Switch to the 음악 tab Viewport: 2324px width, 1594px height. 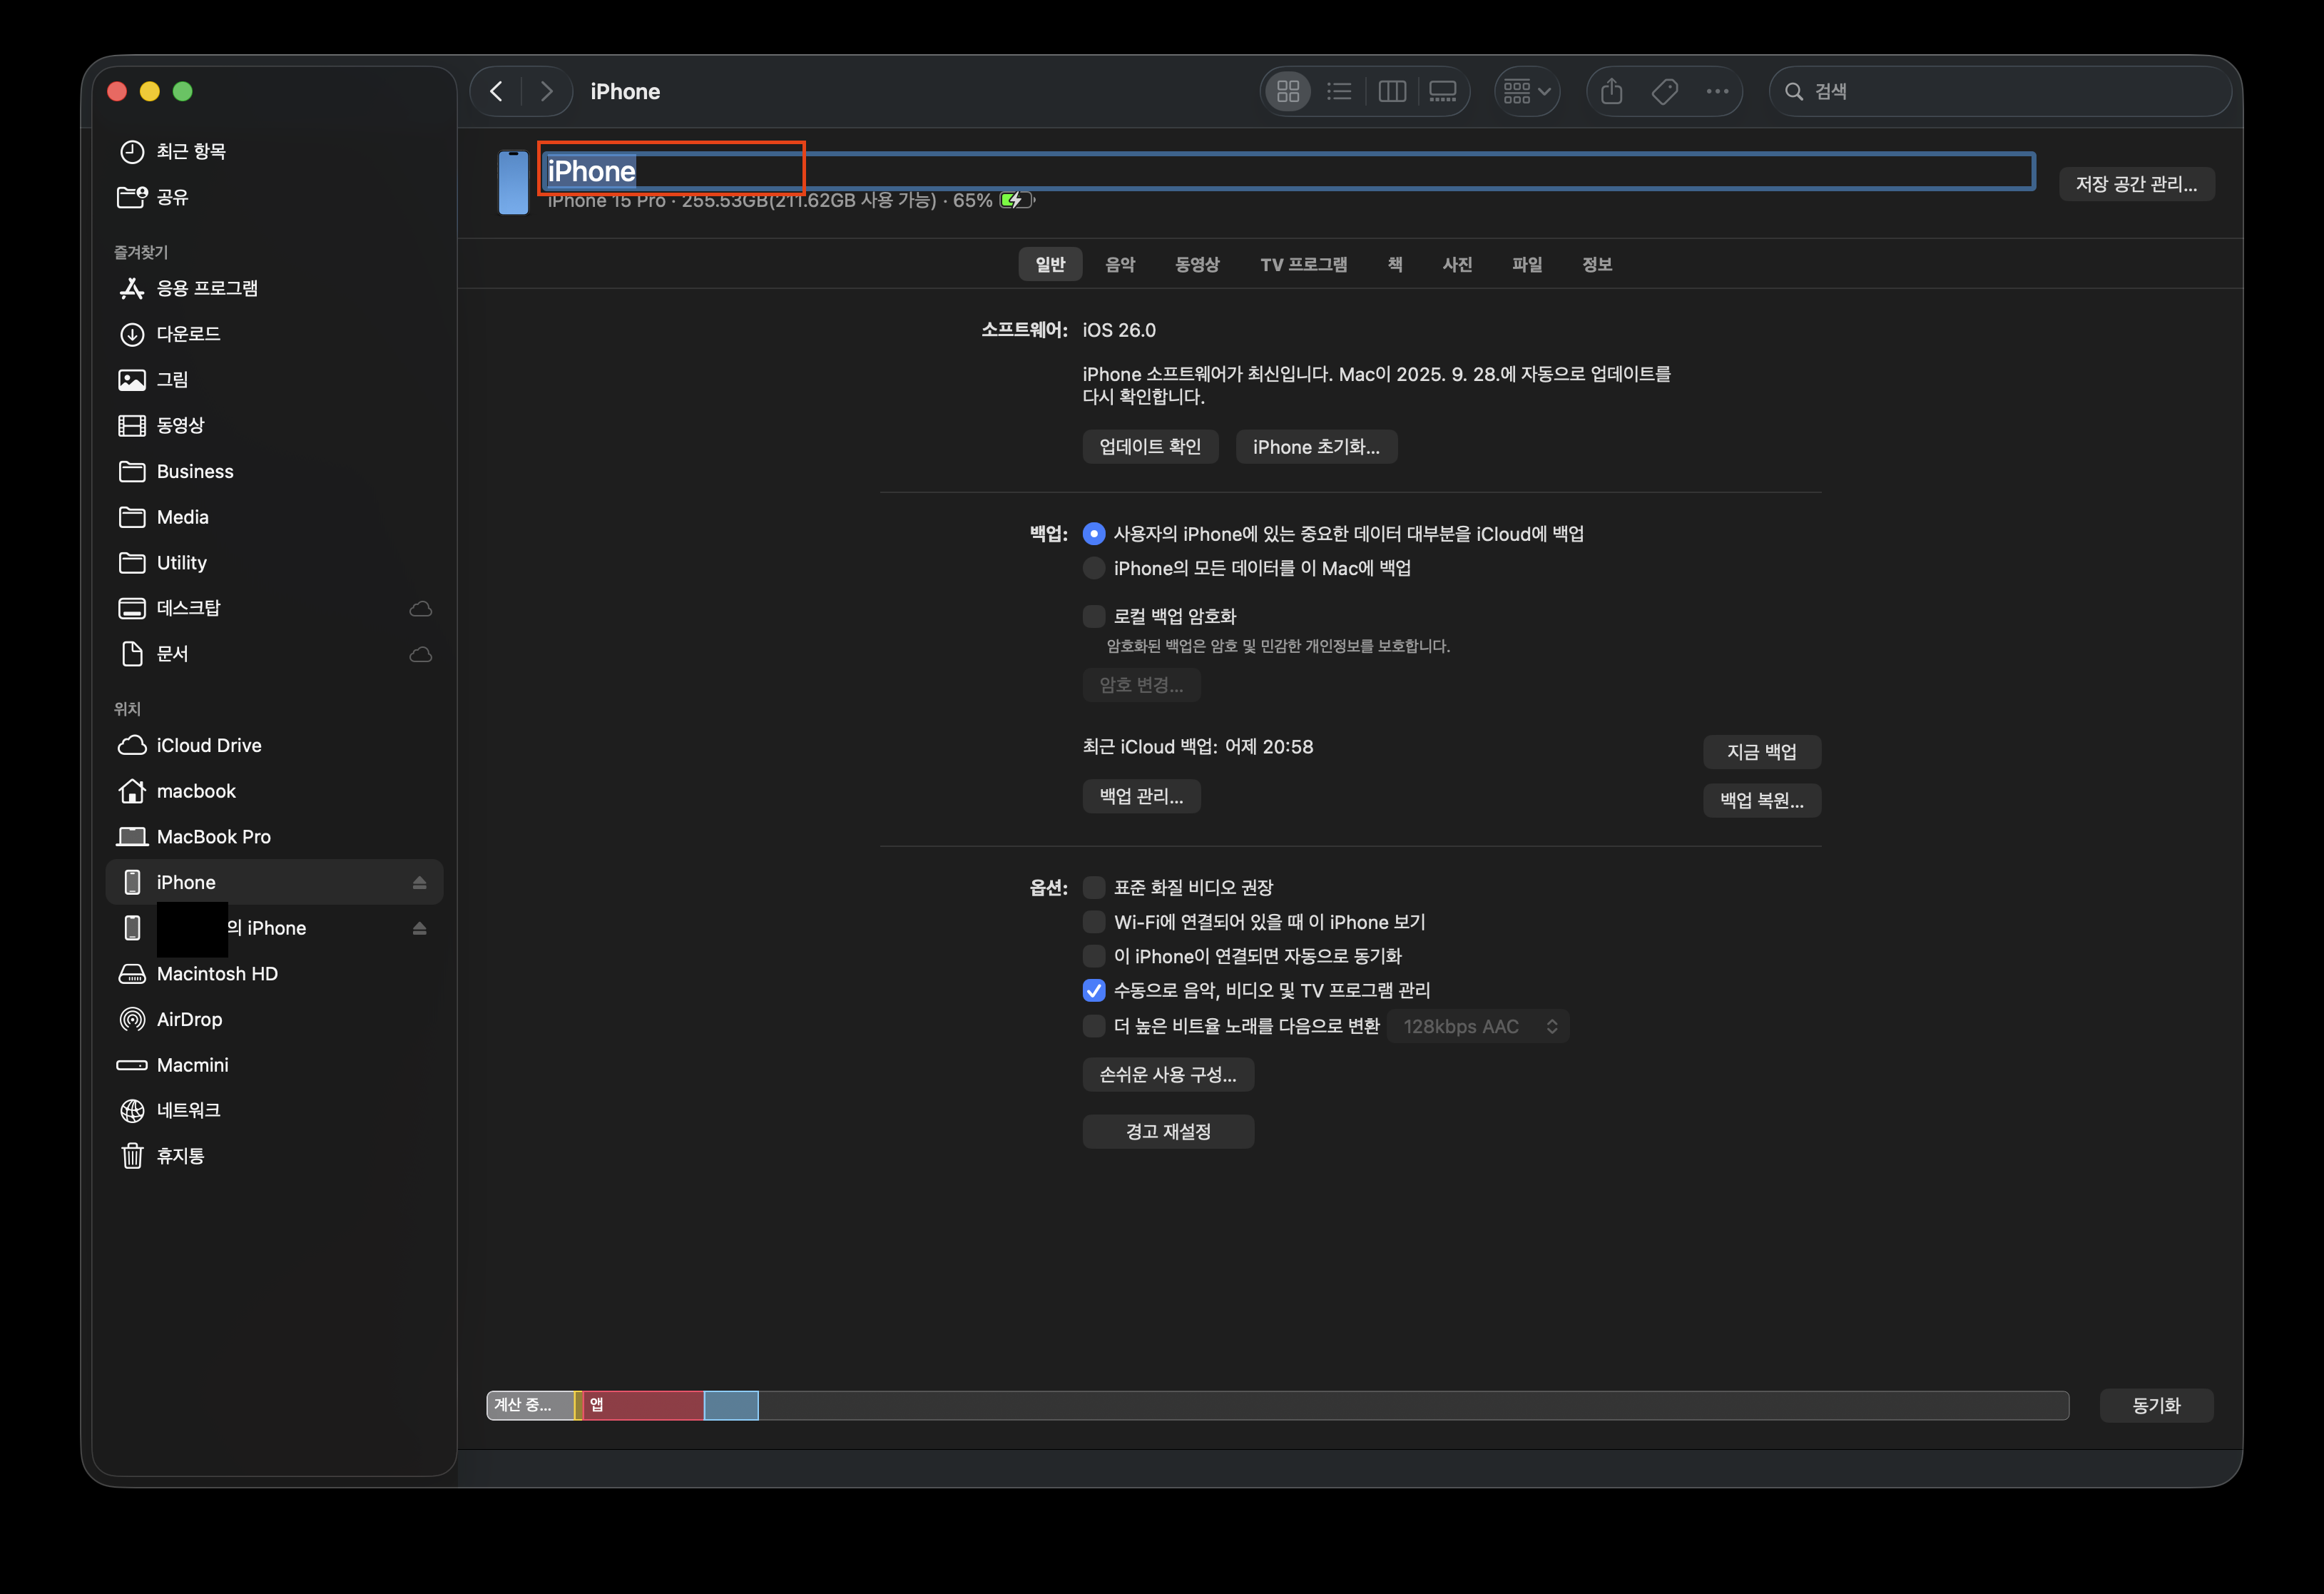click(1119, 264)
